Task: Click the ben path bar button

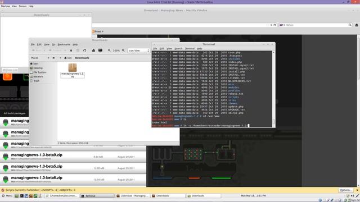Action: pos(68,58)
